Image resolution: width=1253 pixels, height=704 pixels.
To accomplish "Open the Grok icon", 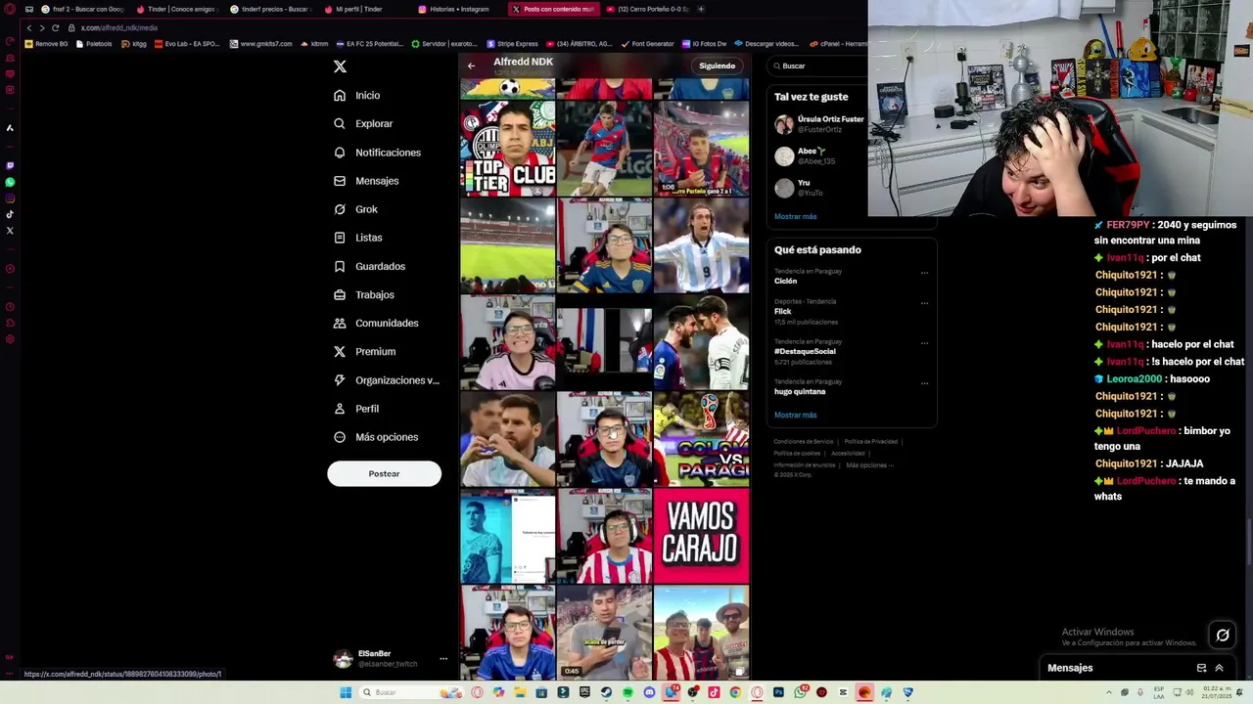I will tap(340, 209).
